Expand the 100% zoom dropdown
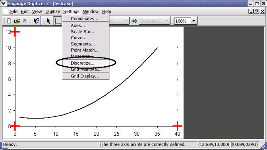Image resolution: width=267 pixels, height=150 pixels. (194, 21)
